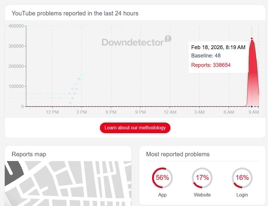Click the peak data point on the chart
Screen dimensions: 268x206
point(252,38)
